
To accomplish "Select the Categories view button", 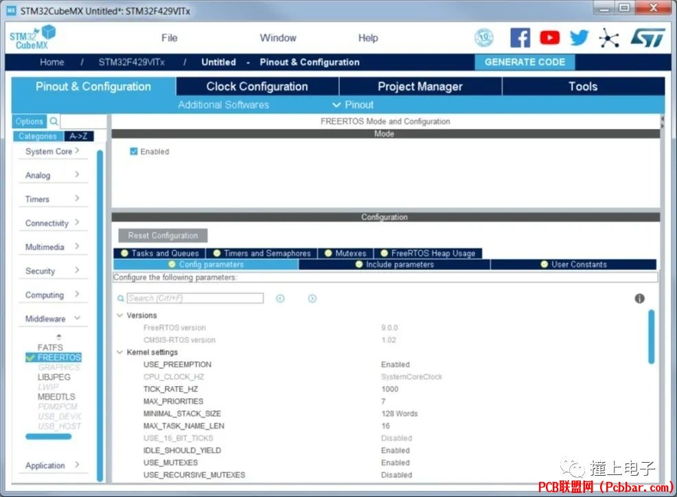I will (38, 136).
